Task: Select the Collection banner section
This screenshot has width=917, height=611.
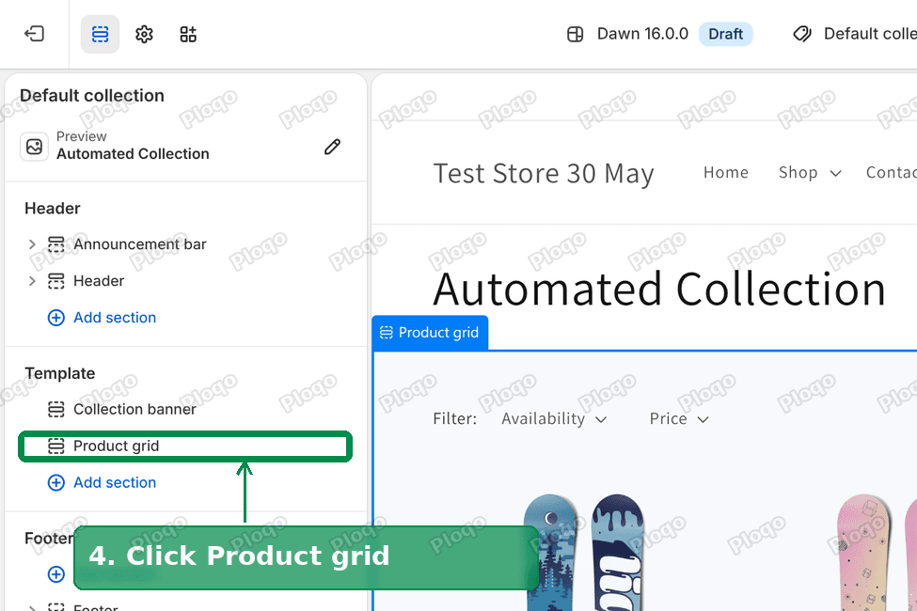Action: (185, 409)
